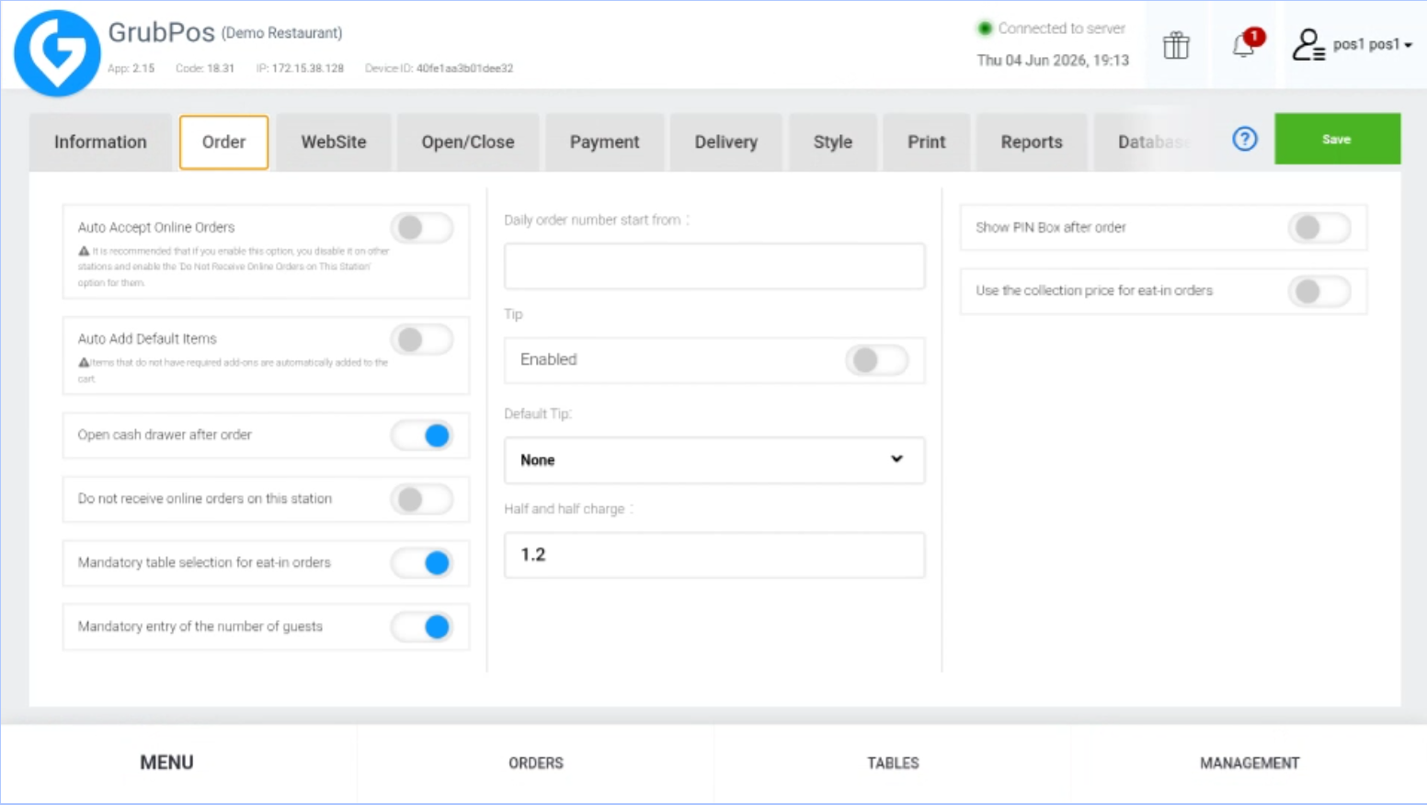
Task: Click the date and time text
Action: click(1053, 61)
